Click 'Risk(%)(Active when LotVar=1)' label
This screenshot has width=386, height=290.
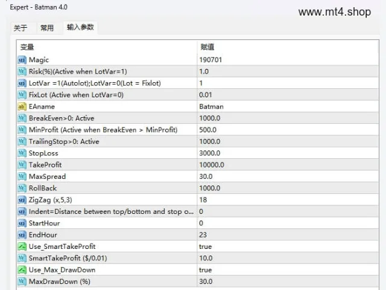(x=78, y=71)
